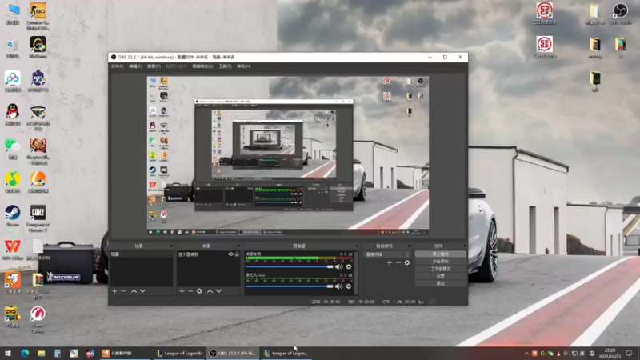Click the Exit (退出) button in the OBS controls
The image size is (640, 360).
[441, 283]
